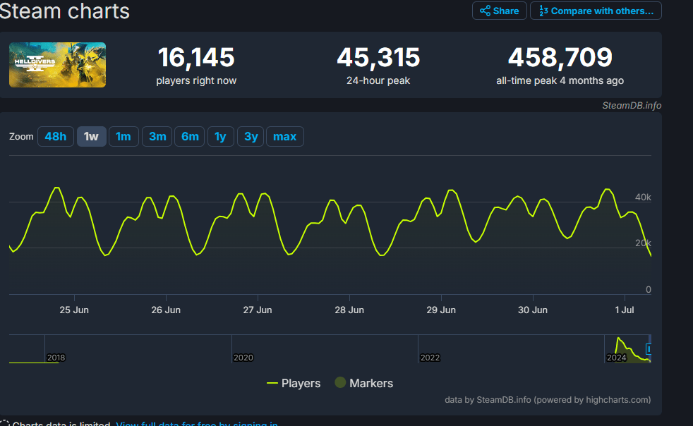Click the 2018 label in navigator
693x426 pixels.
tap(56, 358)
